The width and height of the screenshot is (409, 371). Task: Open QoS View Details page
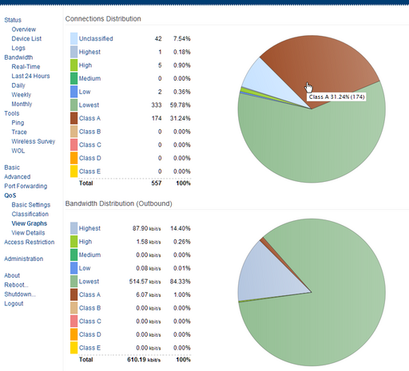point(28,233)
